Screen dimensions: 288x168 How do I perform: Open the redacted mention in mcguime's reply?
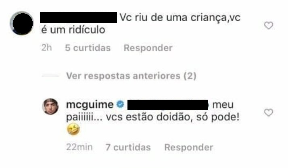point(167,104)
